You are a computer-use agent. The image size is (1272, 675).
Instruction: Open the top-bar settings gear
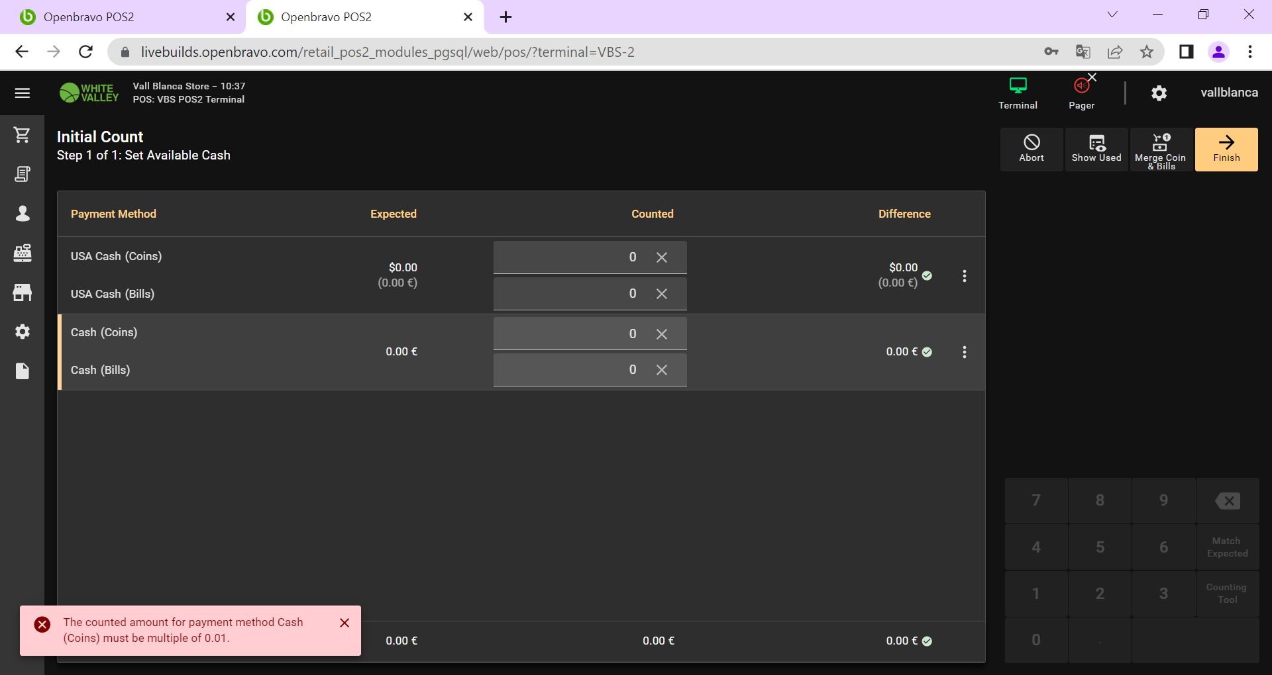[x=1159, y=93]
